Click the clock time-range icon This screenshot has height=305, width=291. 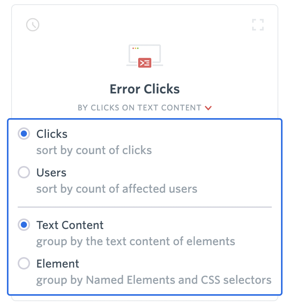33,25
